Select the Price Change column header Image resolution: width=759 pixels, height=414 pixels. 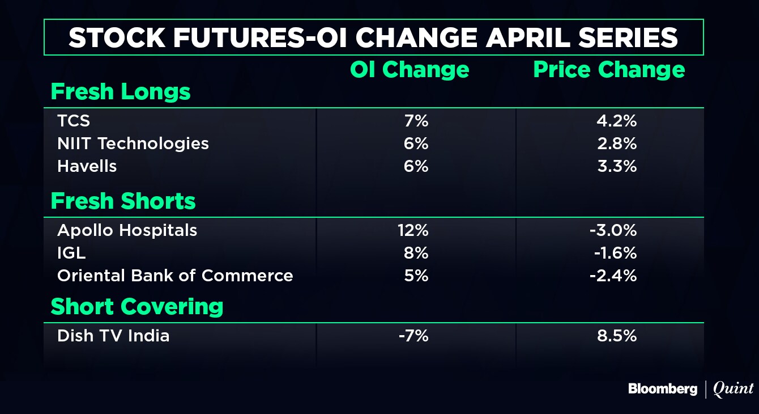tap(609, 70)
